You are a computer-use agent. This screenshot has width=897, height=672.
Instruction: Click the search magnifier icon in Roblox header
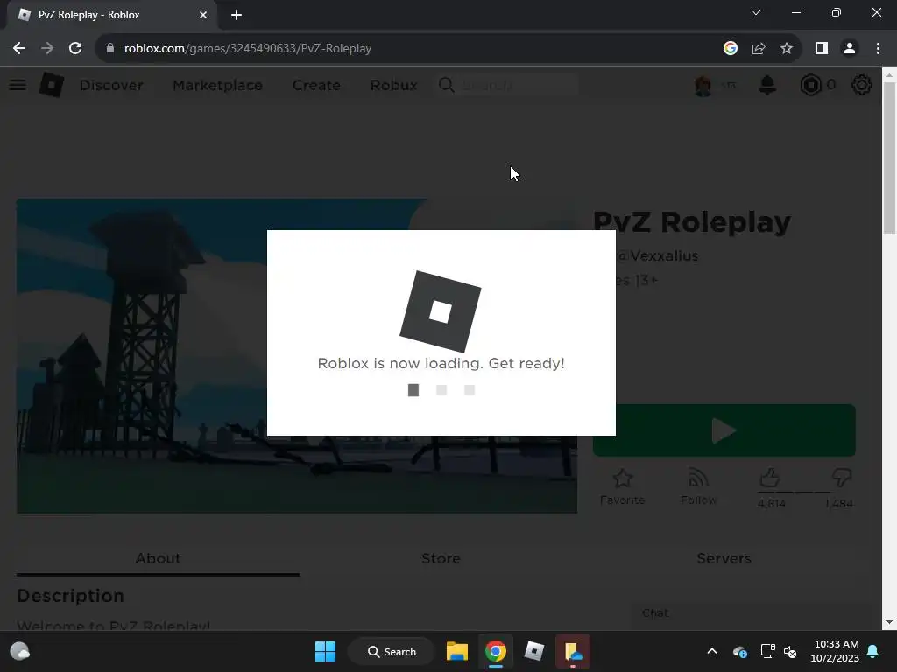click(446, 85)
